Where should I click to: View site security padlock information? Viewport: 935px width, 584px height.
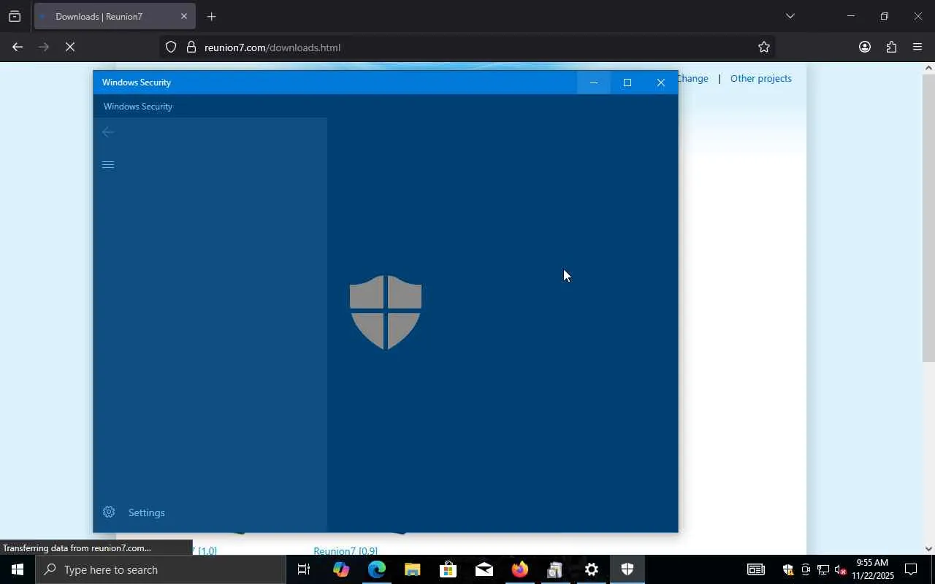point(191,47)
